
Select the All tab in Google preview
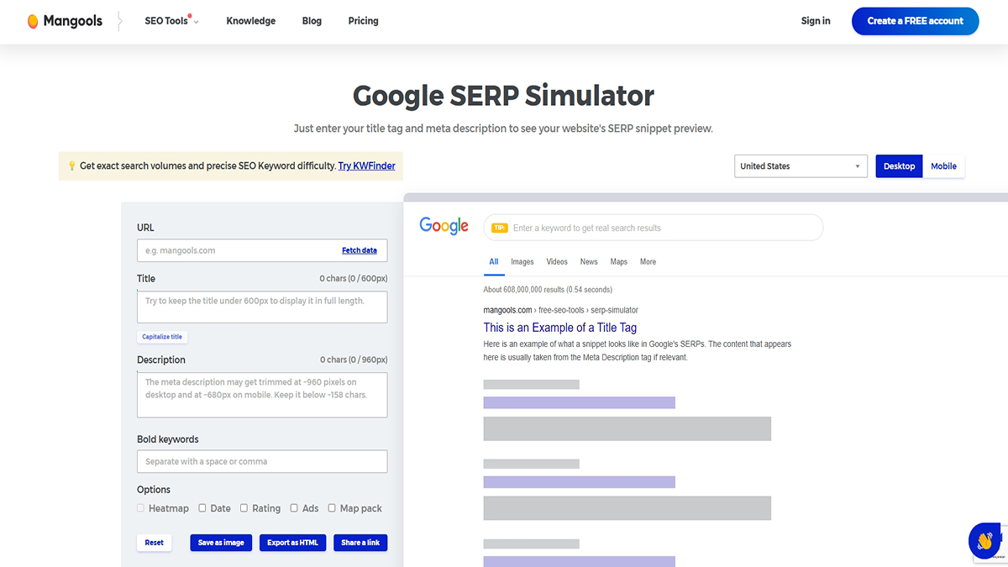pos(494,262)
